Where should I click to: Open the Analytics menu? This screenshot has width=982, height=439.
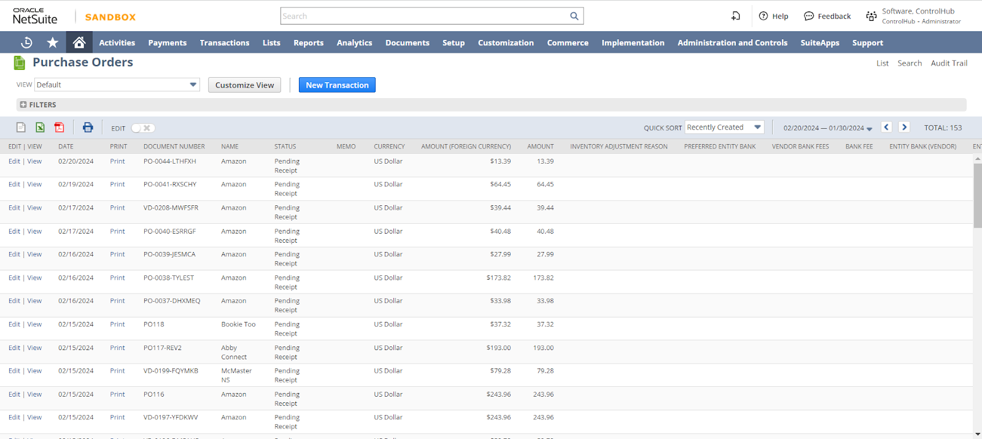pyautogui.click(x=355, y=42)
